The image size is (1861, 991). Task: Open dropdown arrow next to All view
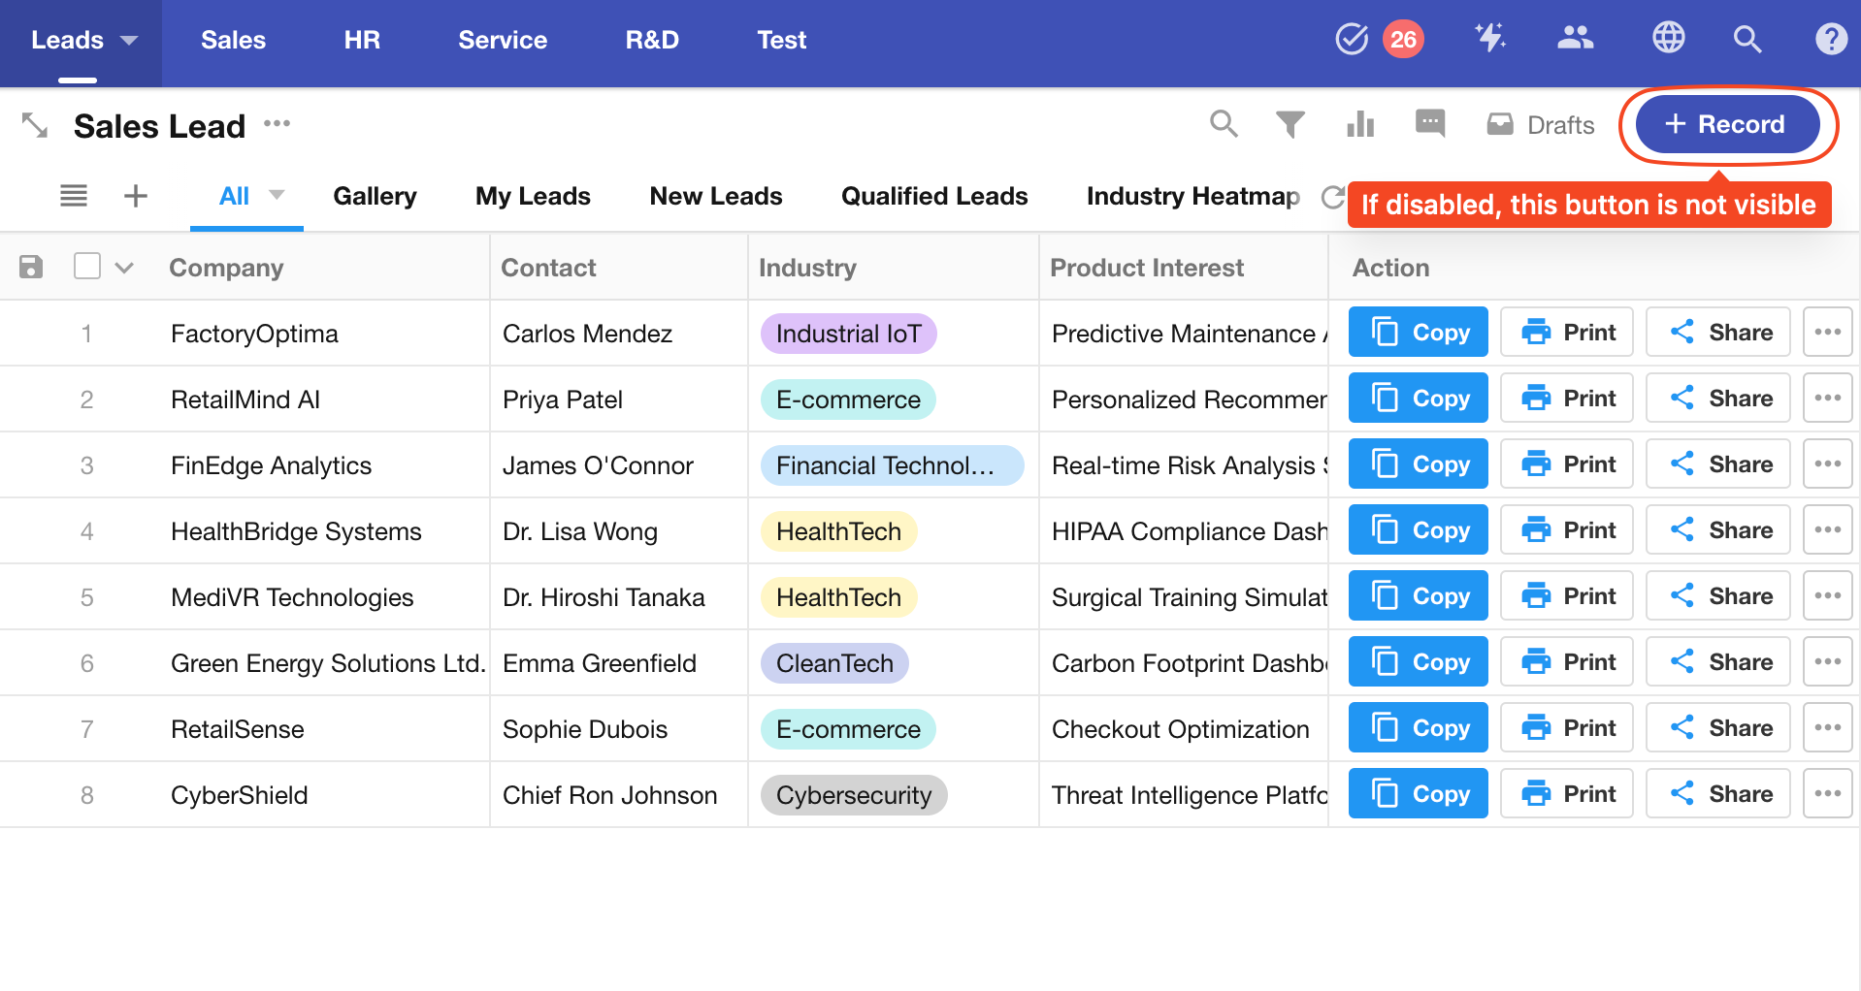point(277,195)
